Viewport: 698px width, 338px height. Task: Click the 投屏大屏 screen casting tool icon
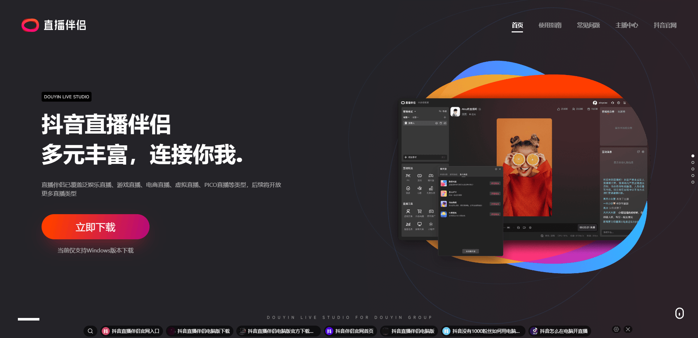[x=419, y=224]
